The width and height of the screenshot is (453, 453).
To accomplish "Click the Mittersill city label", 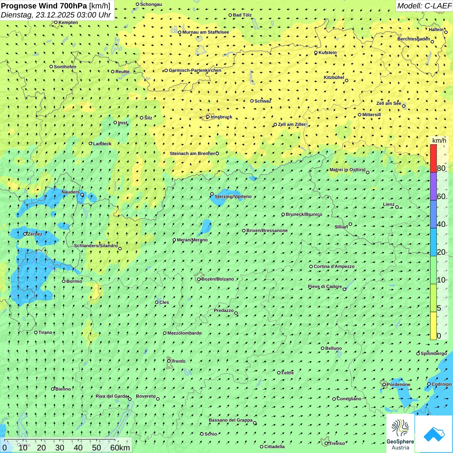I will pyautogui.click(x=371, y=115).
